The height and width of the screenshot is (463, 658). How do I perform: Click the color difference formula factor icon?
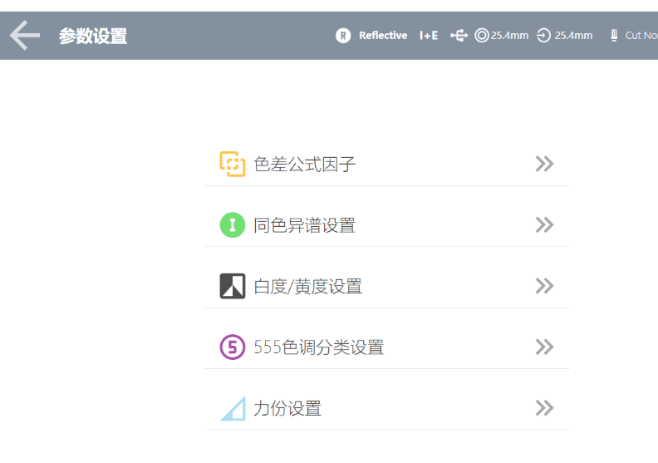point(233,164)
